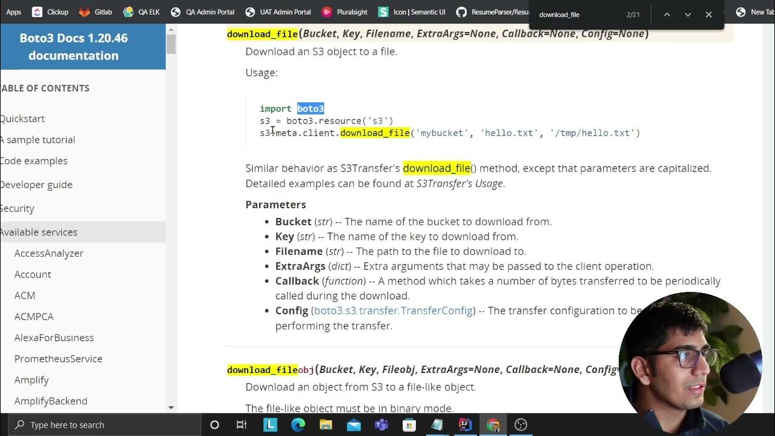
Task: Open the Quickstart page
Action: click(22, 119)
